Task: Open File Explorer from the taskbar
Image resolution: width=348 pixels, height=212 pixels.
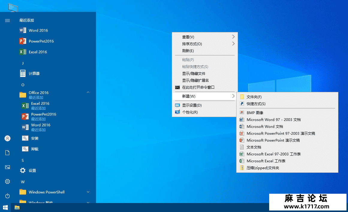Action: pos(17,208)
